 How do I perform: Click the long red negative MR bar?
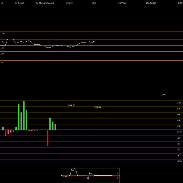point(48,138)
